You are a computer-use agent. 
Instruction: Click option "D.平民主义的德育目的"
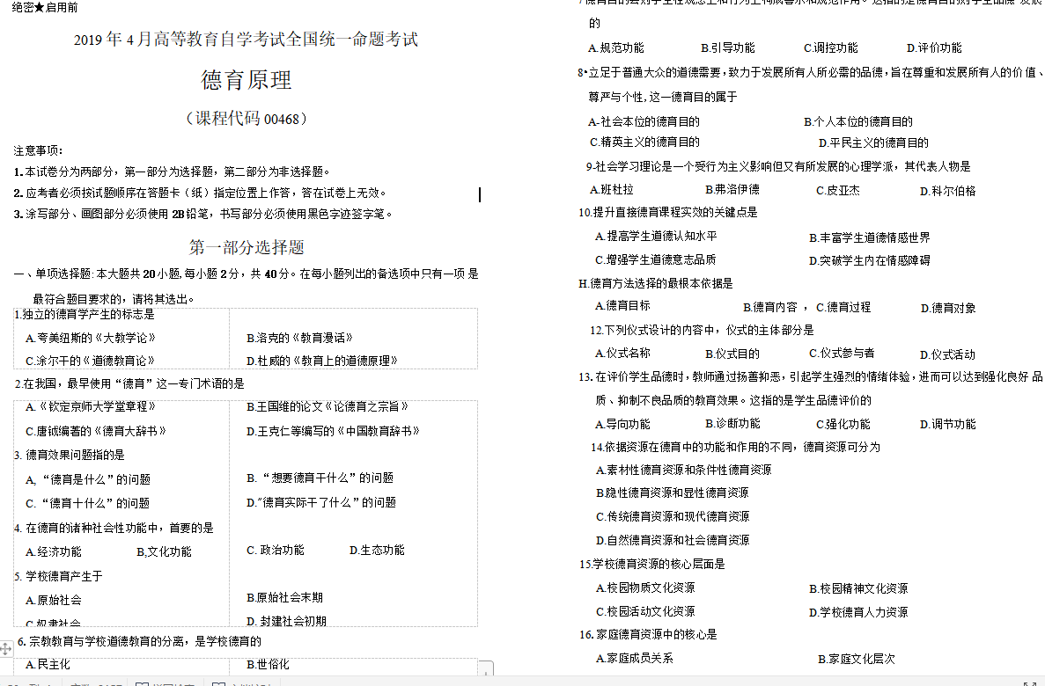873,142
